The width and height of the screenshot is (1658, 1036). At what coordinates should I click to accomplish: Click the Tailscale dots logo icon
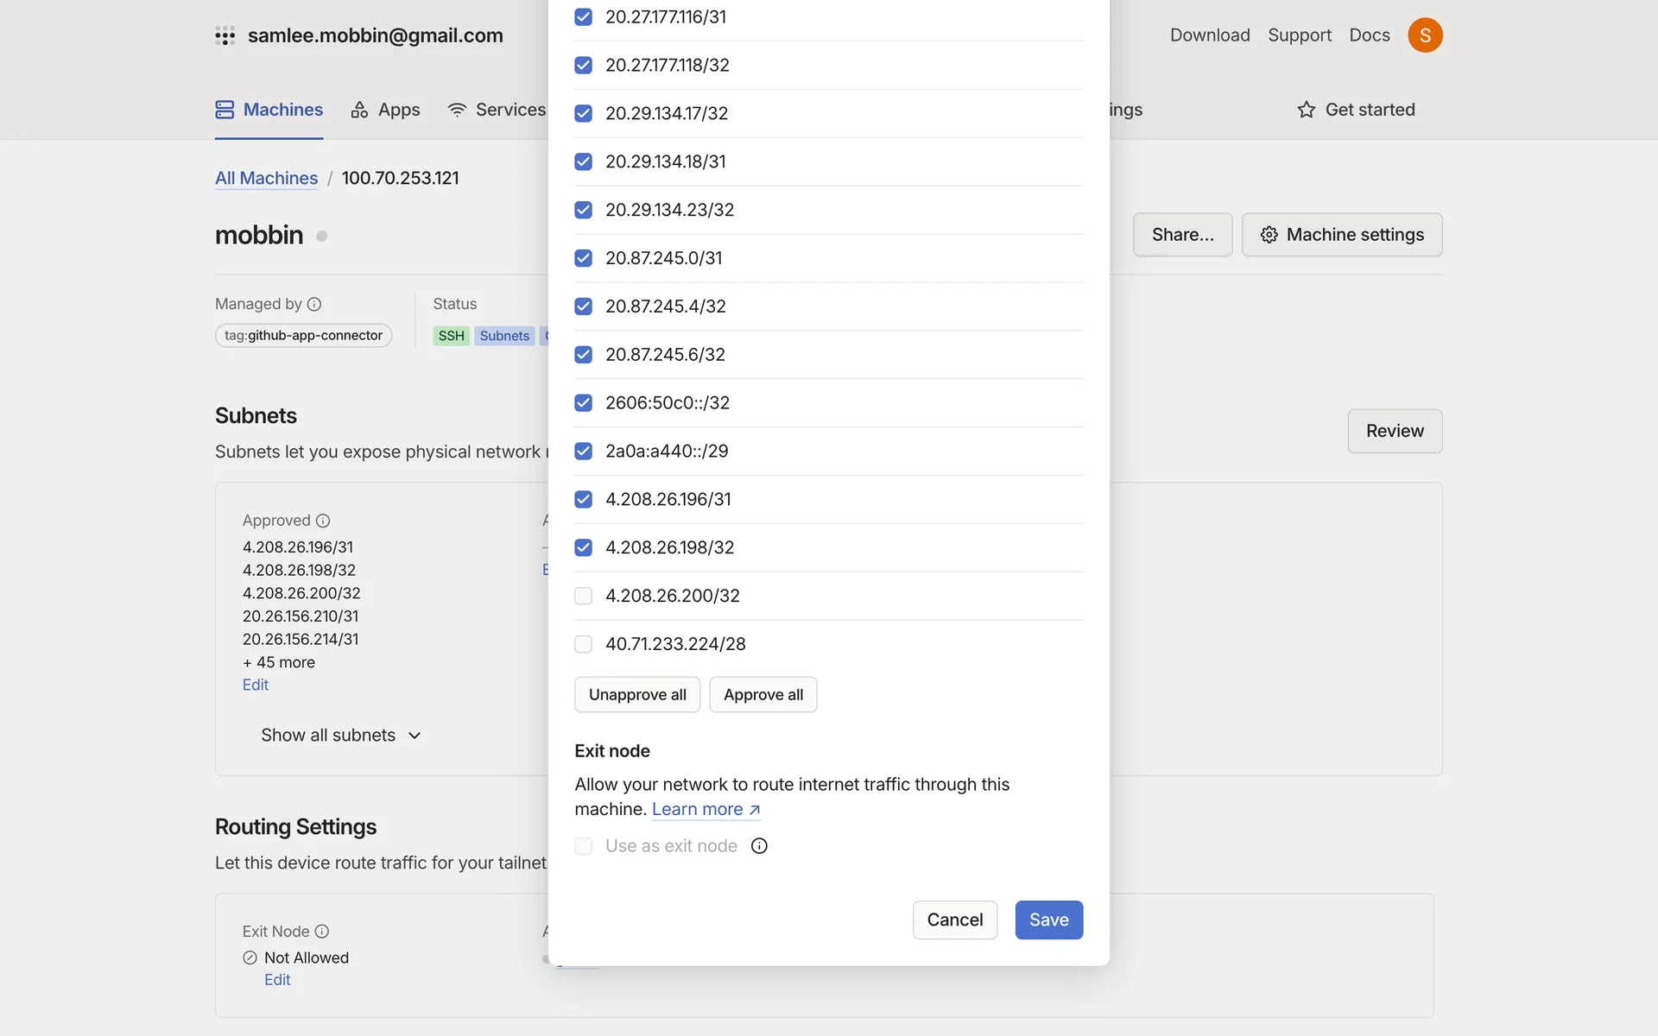225,35
